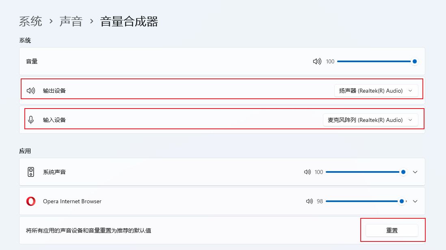Go back to 系统 in breadcrumb
Image resolution: width=446 pixels, height=250 pixels.
(x=30, y=22)
